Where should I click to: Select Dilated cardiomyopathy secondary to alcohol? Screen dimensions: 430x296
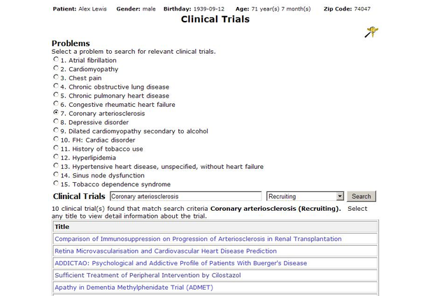56,130
